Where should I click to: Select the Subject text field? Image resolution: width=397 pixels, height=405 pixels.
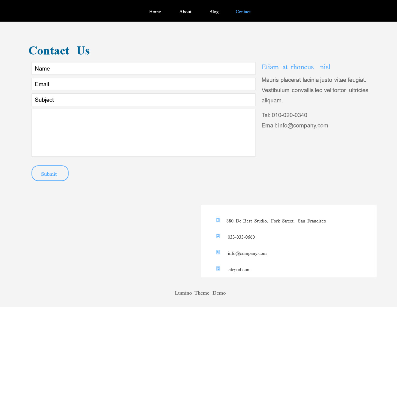143,100
